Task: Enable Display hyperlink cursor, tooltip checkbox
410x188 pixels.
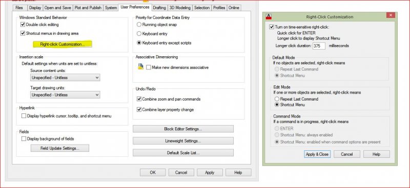Action: coord(24,116)
